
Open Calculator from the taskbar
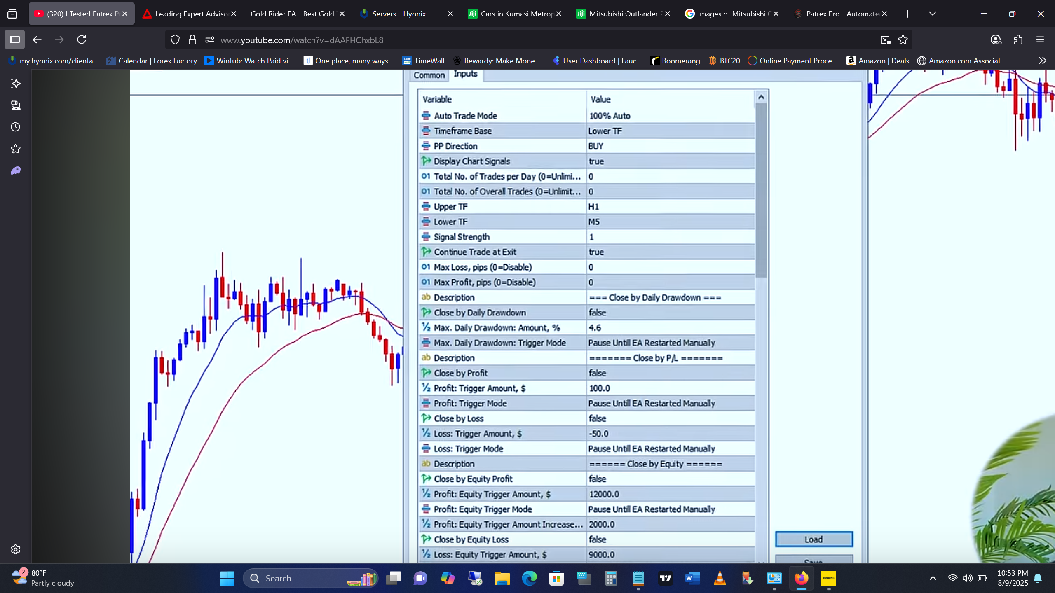click(x=611, y=578)
